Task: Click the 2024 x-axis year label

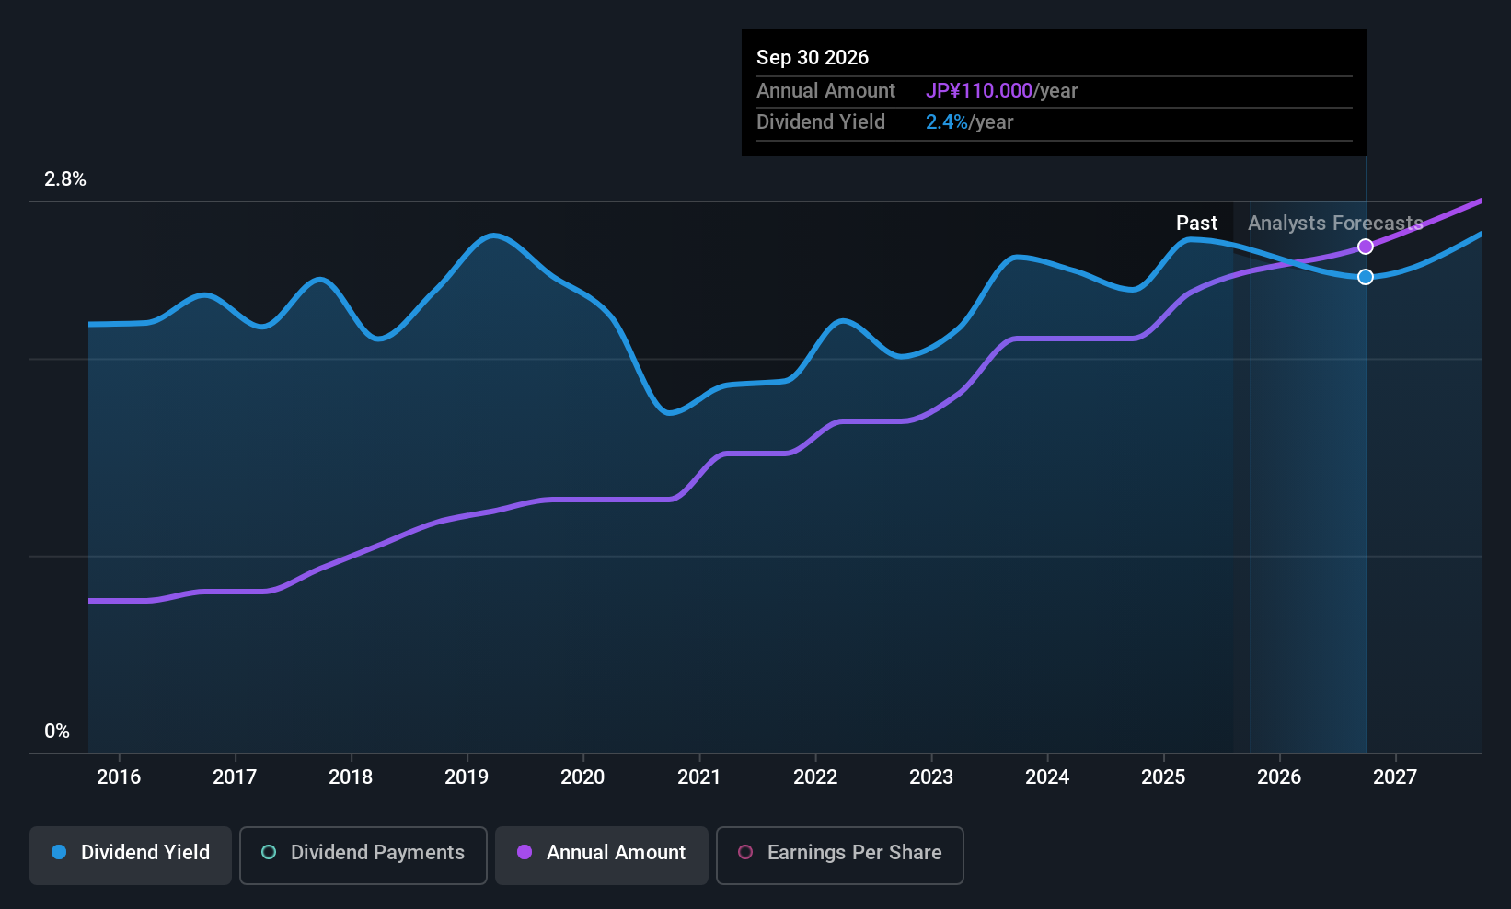Action: point(1047,777)
